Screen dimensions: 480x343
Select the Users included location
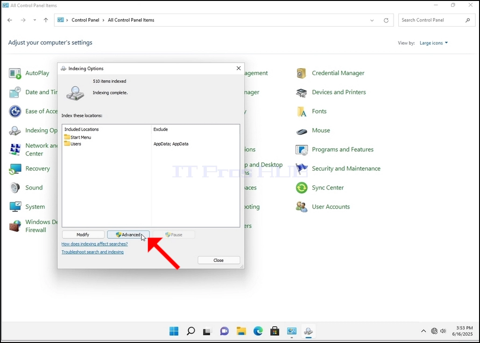click(72, 144)
